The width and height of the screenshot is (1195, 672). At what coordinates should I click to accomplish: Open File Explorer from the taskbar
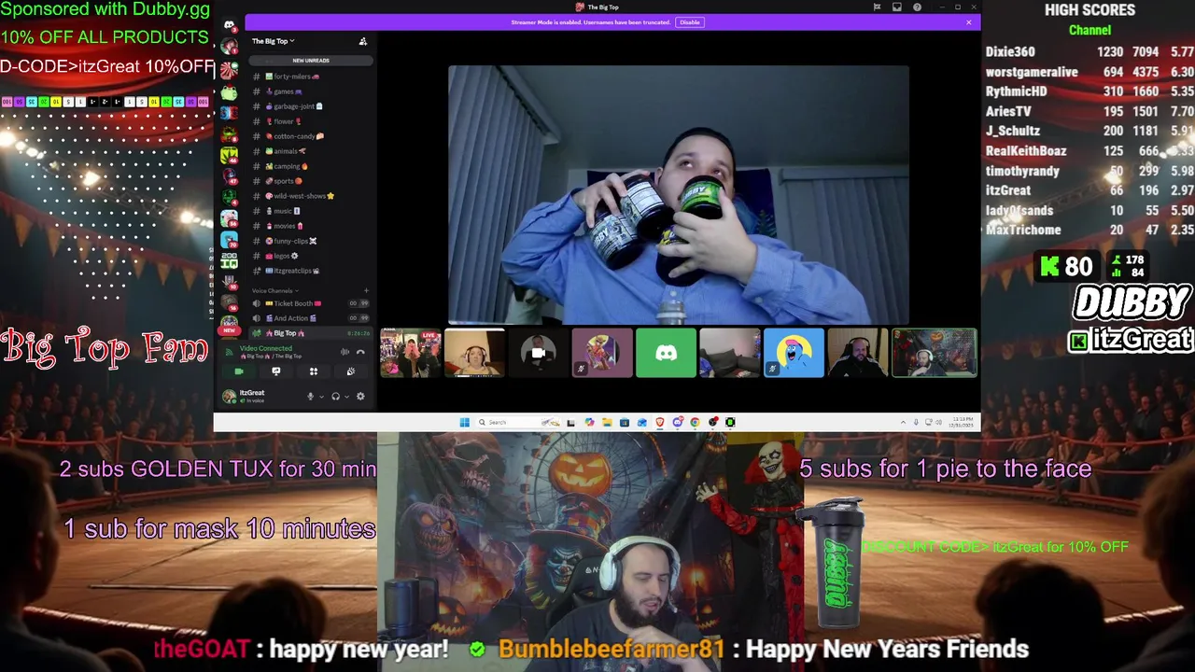[x=607, y=422]
